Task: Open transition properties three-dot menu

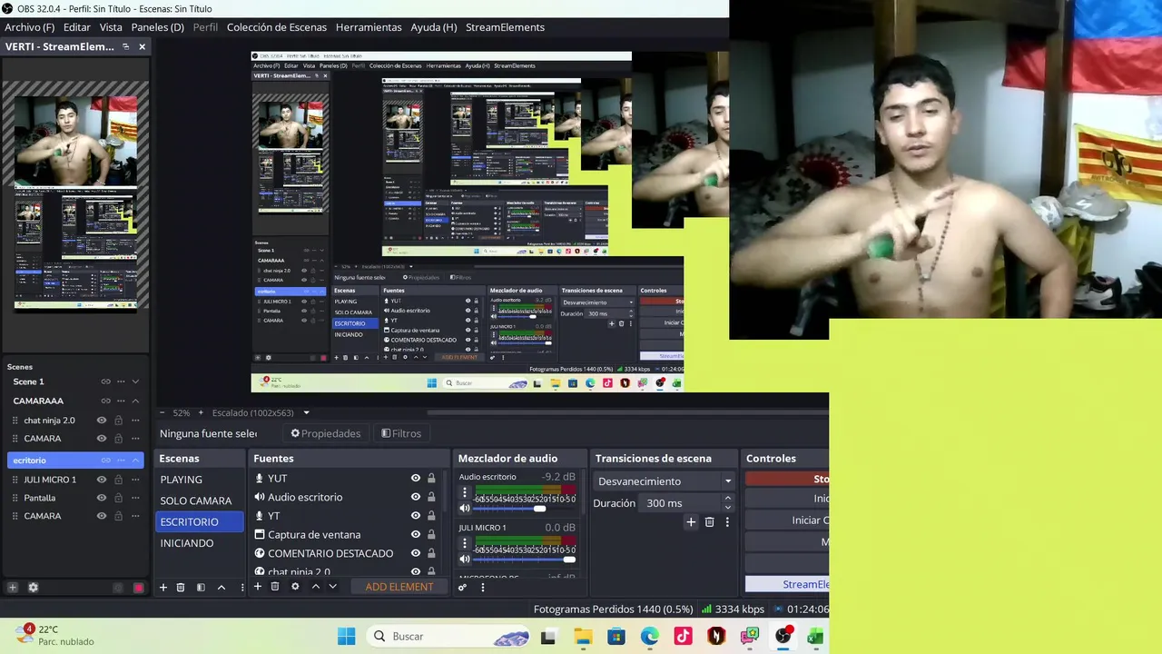Action: (727, 522)
